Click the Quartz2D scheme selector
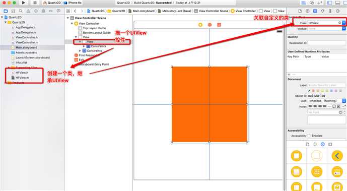 pos(52,3)
